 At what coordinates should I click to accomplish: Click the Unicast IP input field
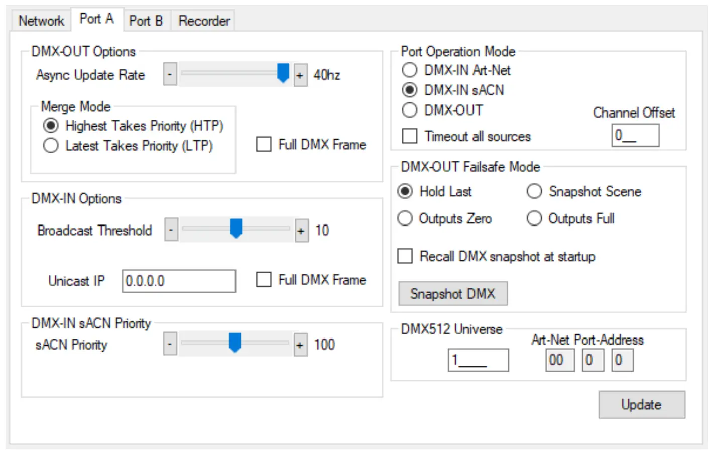click(179, 281)
